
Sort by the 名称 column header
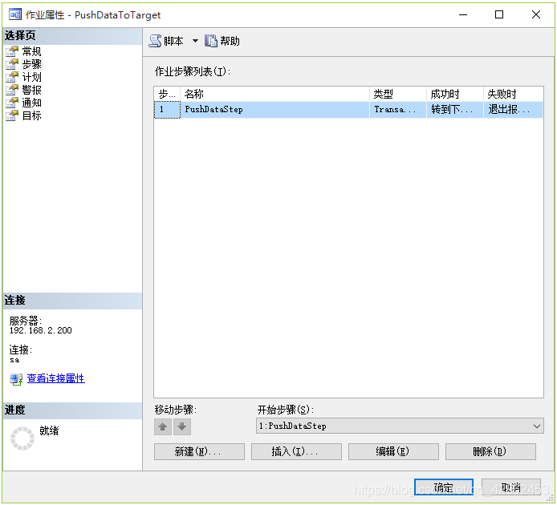275,94
